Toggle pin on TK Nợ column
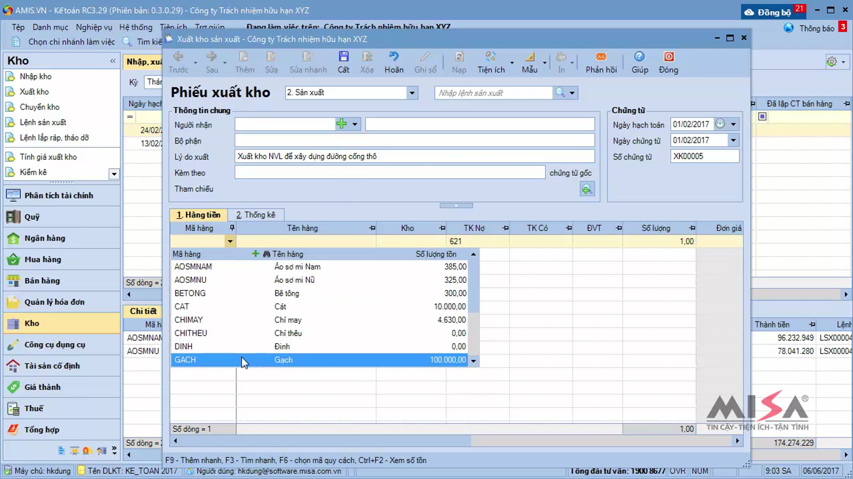Viewport: 853px width, 479px height. click(x=505, y=228)
